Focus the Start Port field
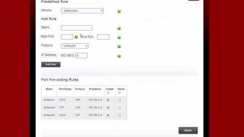 (x=67, y=37)
